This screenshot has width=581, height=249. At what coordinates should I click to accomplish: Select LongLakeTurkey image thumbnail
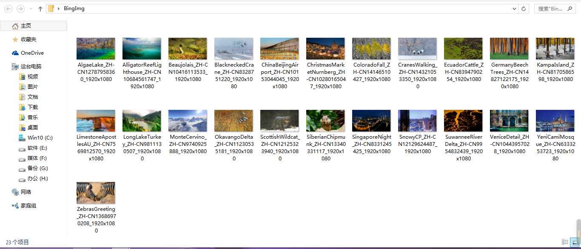pyautogui.click(x=142, y=121)
